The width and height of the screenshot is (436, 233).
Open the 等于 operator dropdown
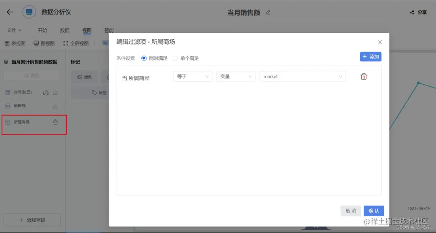[x=193, y=76]
